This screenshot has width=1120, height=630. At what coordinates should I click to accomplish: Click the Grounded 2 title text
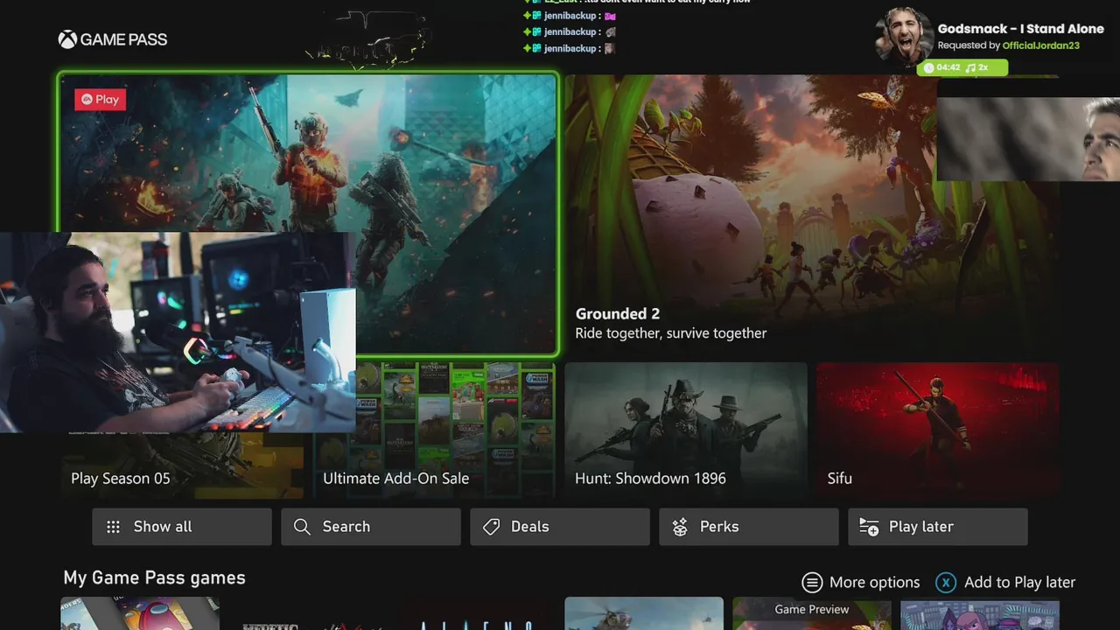pyautogui.click(x=618, y=313)
